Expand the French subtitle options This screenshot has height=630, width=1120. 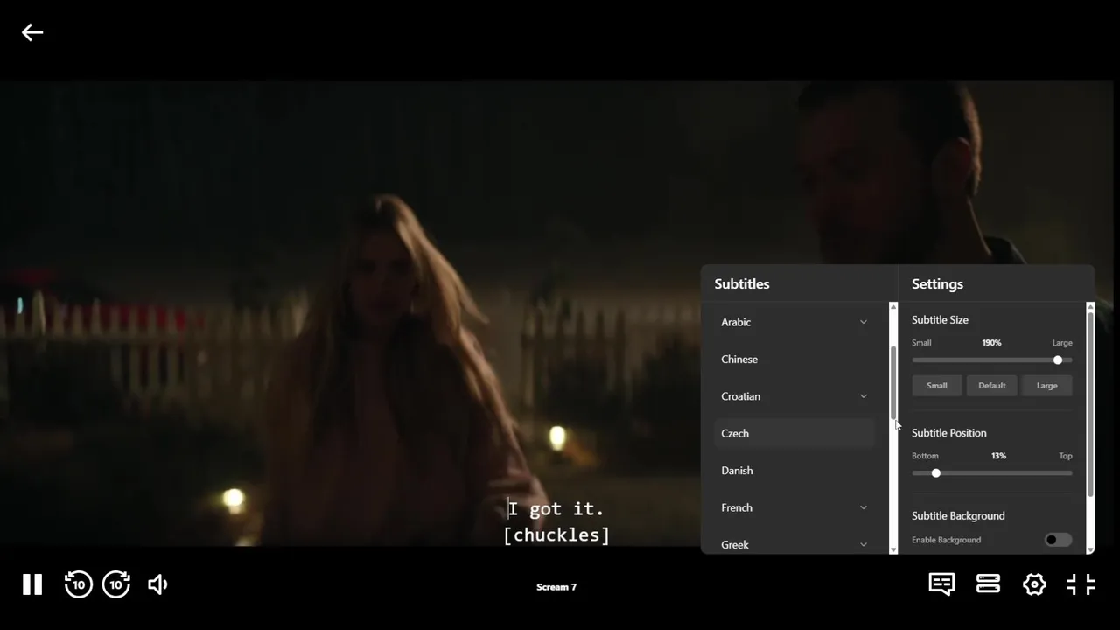pyautogui.click(x=863, y=507)
